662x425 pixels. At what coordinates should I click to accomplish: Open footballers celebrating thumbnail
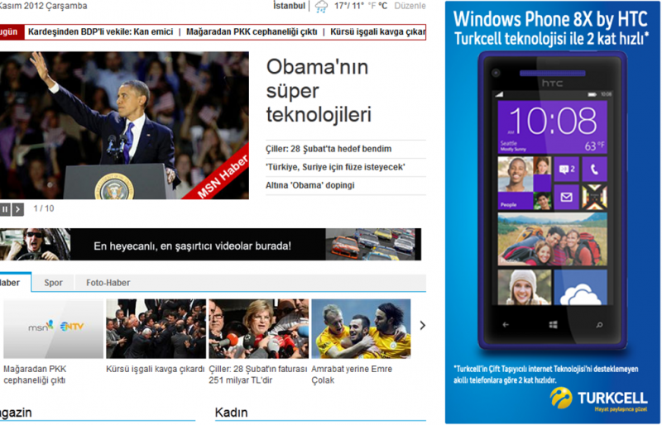(361, 329)
